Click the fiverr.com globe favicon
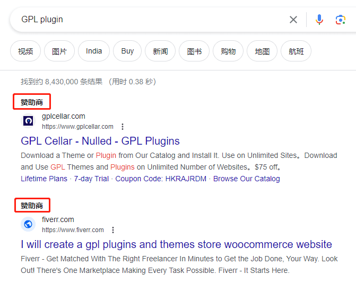The image size is (356, 283). [x=28, y=224]
